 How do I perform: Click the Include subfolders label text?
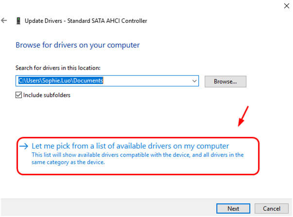click(47, 95)
